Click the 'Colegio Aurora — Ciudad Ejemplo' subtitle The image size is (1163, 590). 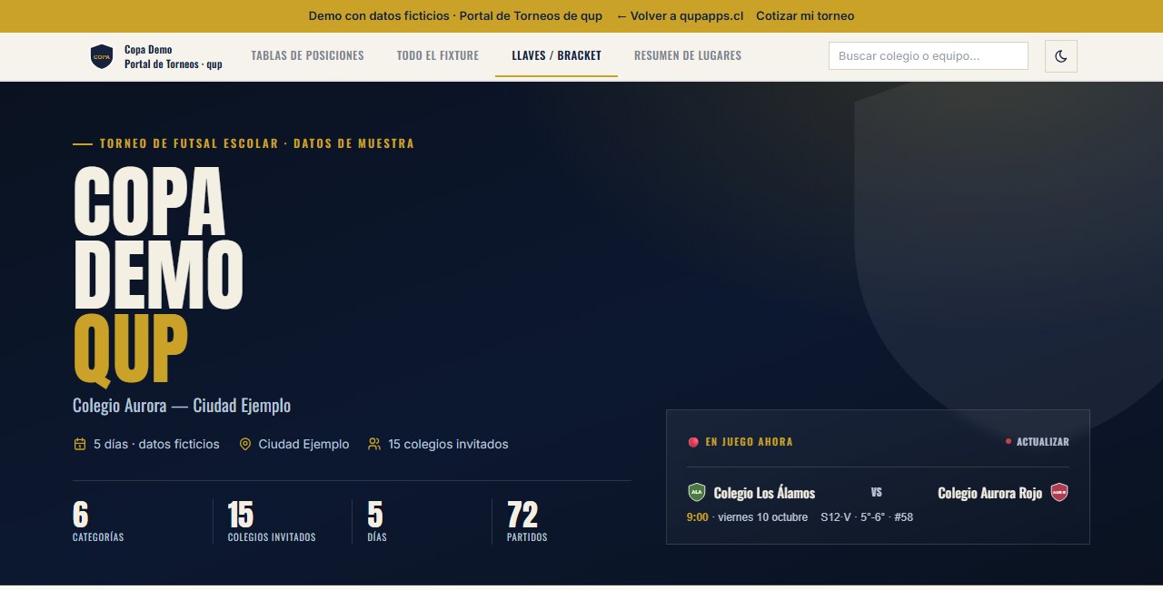[182, 406]
